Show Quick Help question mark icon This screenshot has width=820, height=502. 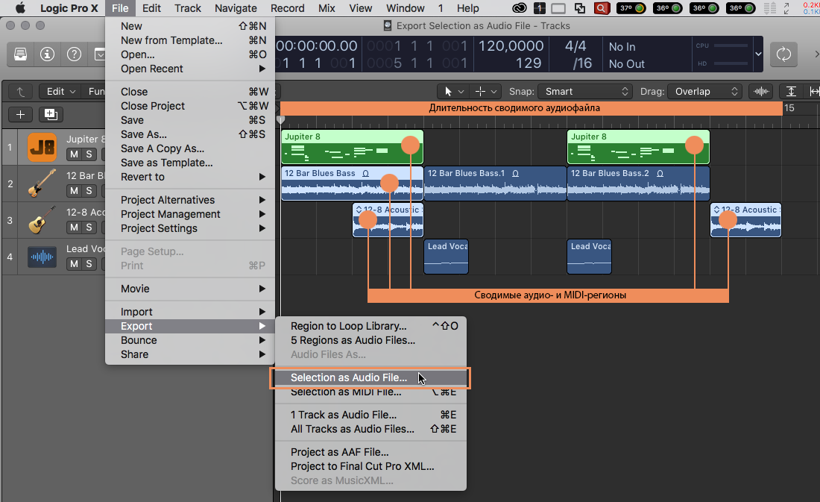point(75,54)
